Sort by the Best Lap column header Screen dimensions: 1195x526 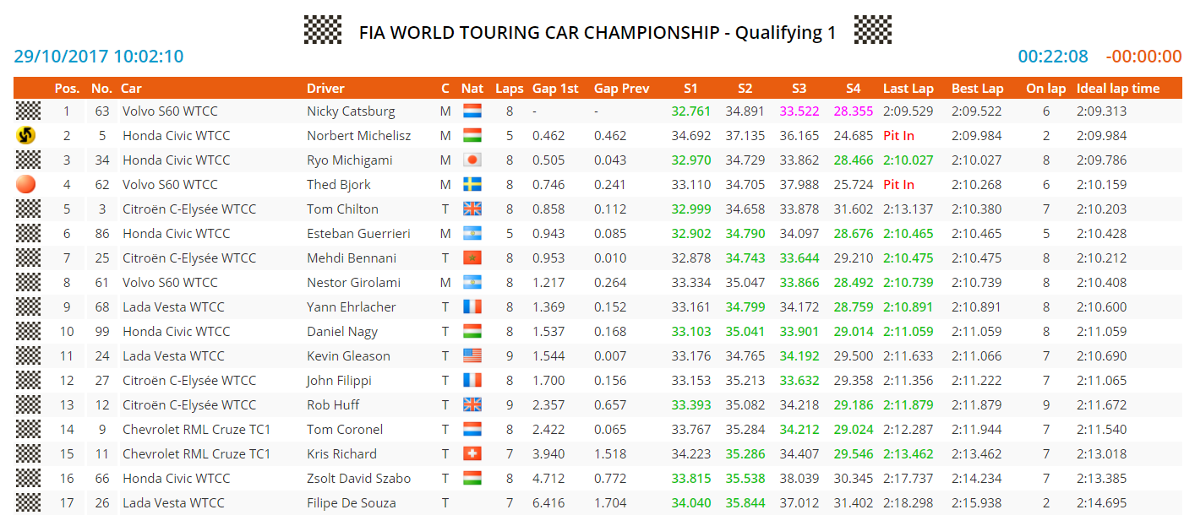pos(977,89)
